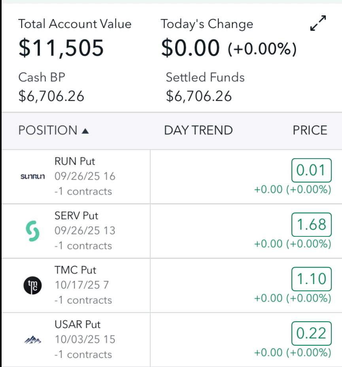Click the 0.01 price box
The width and height of the screenshot is (342, 367).
(x=311, y=170)
